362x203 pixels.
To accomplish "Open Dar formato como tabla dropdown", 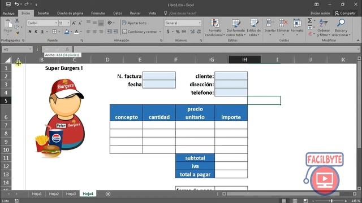I will click(236, 28).
